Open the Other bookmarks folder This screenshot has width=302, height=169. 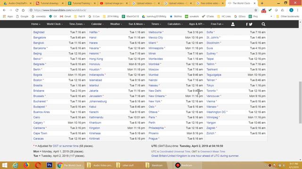tap(288, 16)
